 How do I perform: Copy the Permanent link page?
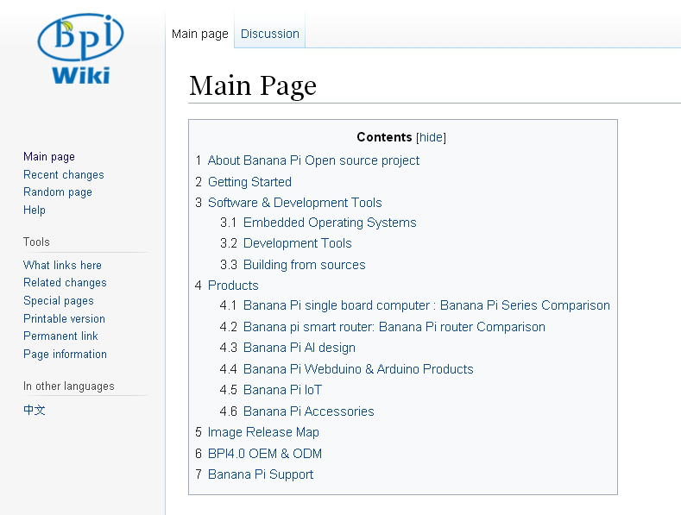[x=60, y=336]
